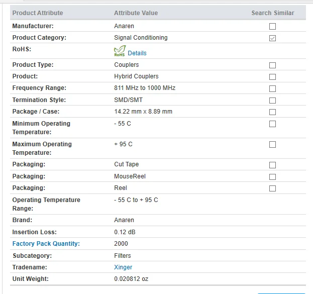Enable the Hybrid Couplers product checkbox
Screen dimensions: 313x294
pyautogui.click(x=272, y=77)
